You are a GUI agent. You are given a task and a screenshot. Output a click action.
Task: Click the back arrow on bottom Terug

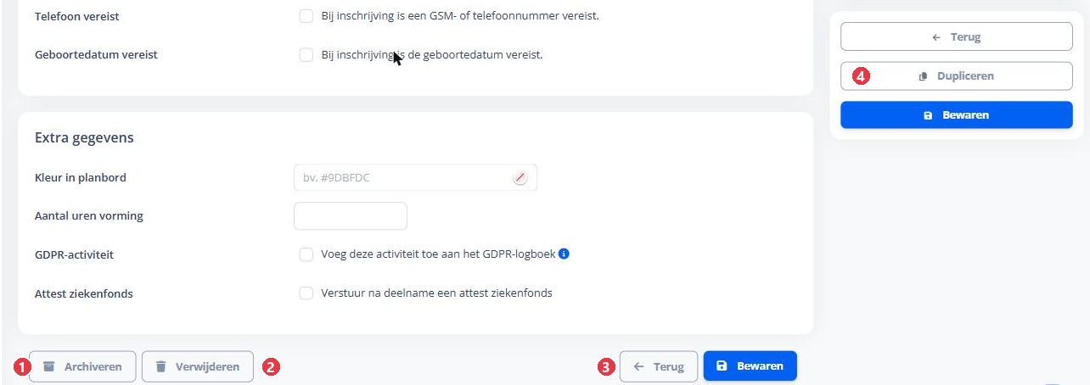point(639,367)
